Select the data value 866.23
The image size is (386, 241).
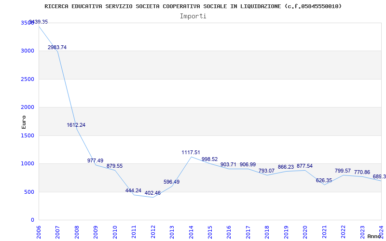286,167
